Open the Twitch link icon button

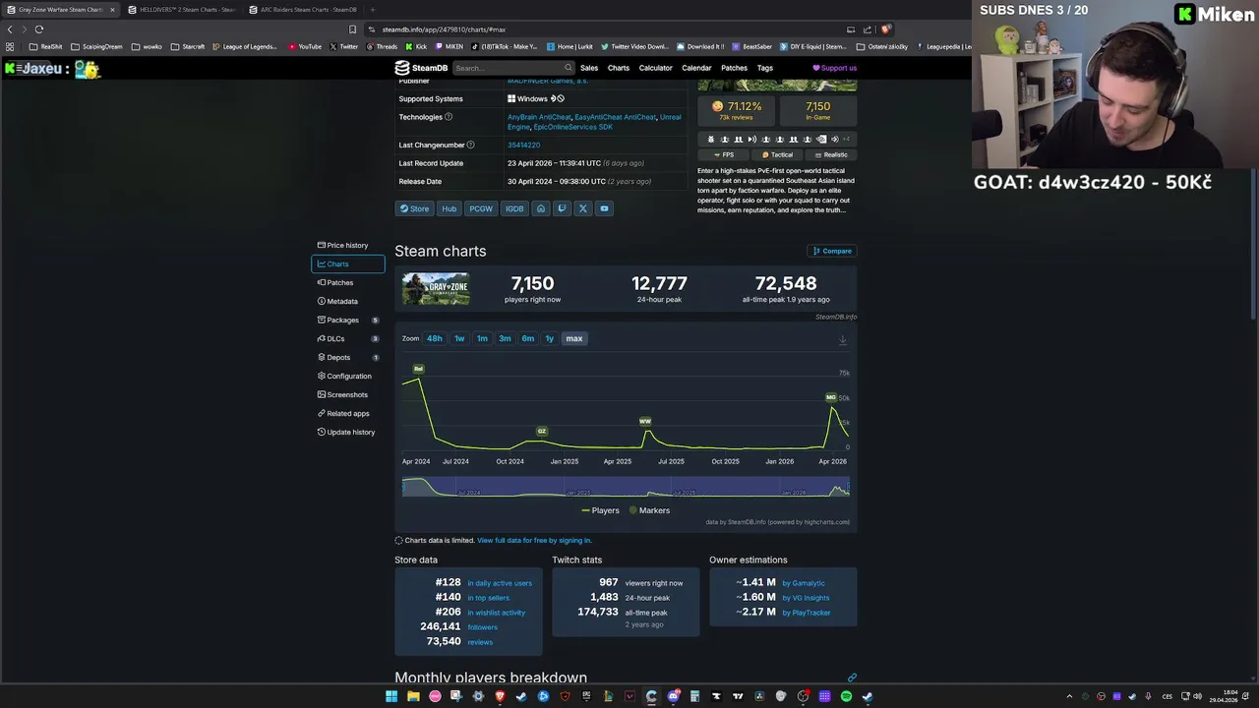click(562, 208)
